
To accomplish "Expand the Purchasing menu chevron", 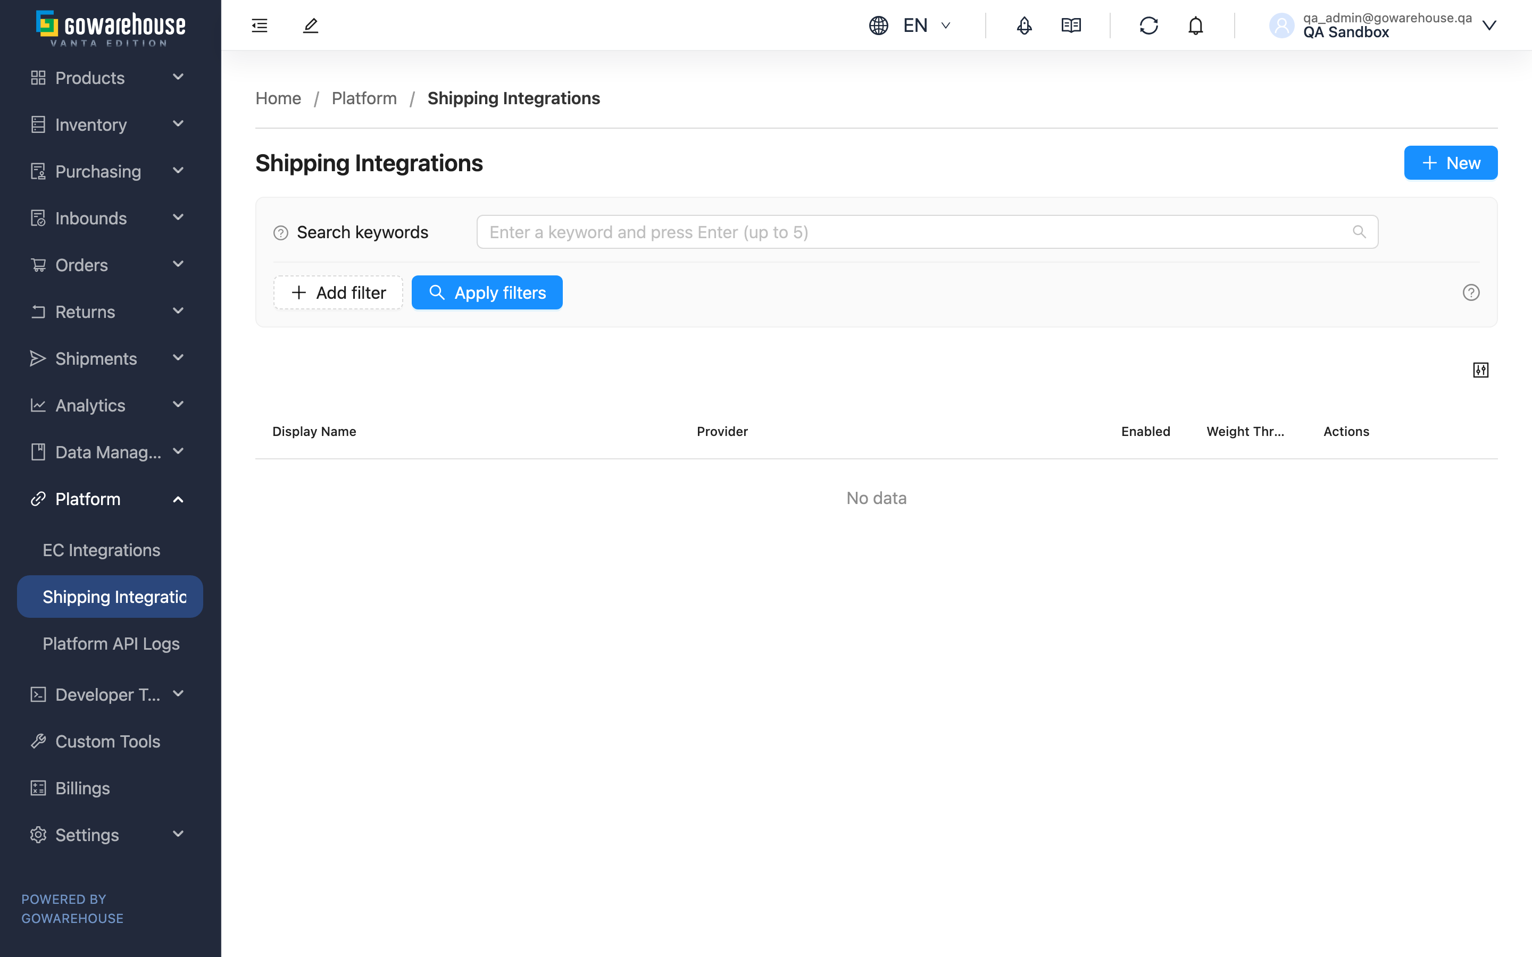I will click(178, 171).
